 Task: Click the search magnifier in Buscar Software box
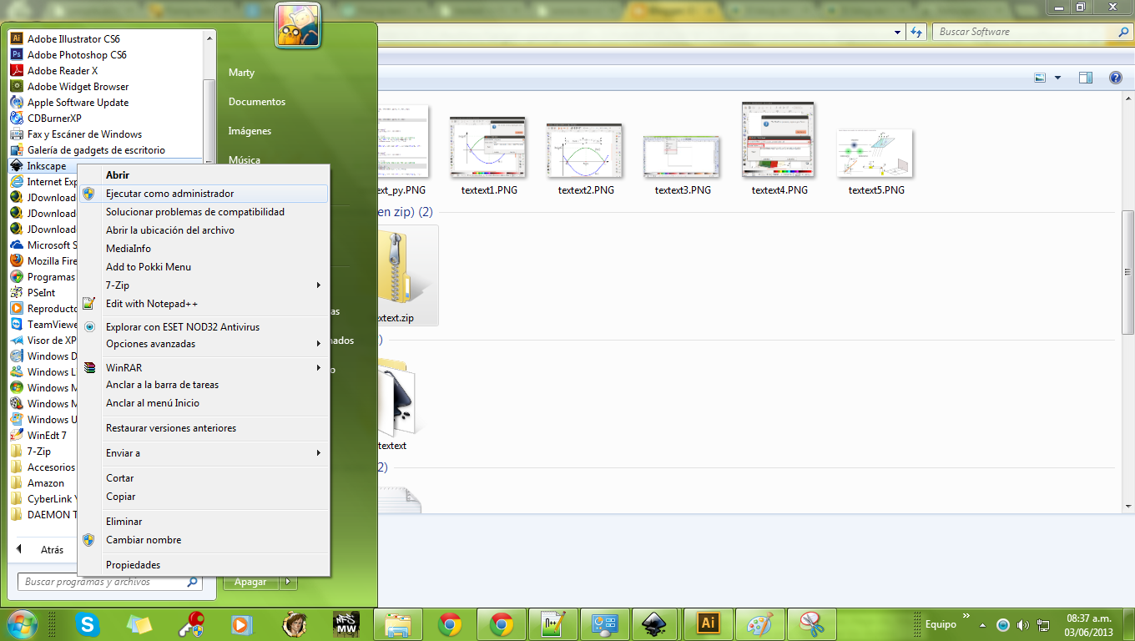click(1122, 32)
